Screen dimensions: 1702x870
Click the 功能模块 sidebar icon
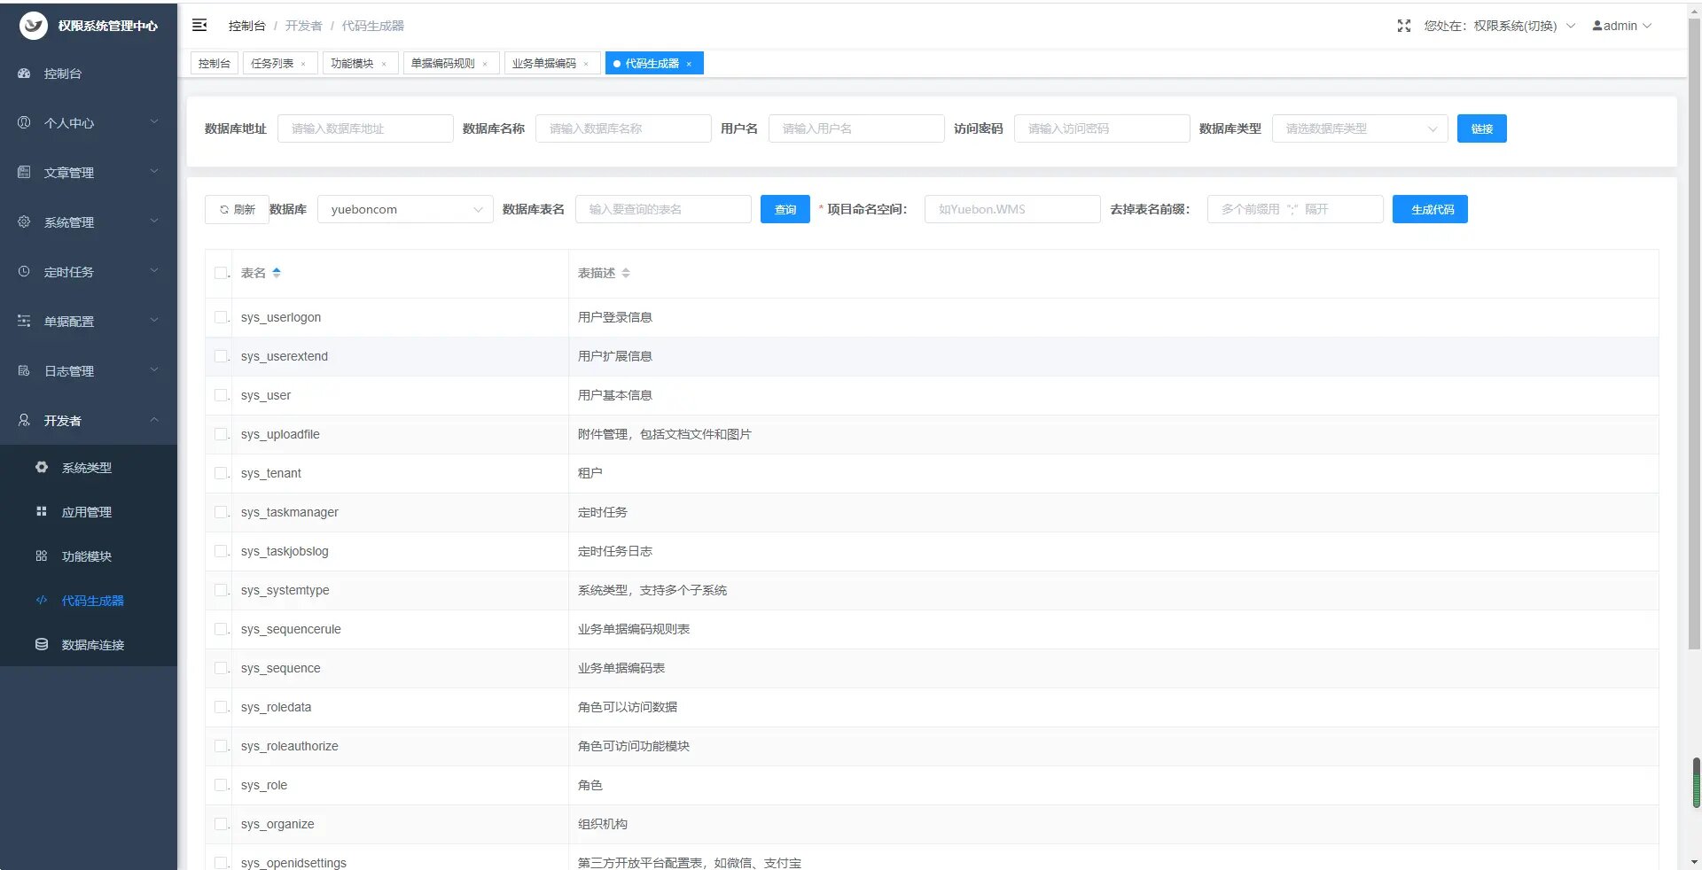coord(42,555)
